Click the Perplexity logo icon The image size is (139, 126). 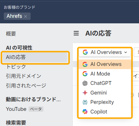point(85,102)
